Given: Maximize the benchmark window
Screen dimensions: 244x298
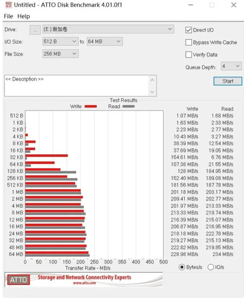Looking at the screenshot, I should coord(212,5).
